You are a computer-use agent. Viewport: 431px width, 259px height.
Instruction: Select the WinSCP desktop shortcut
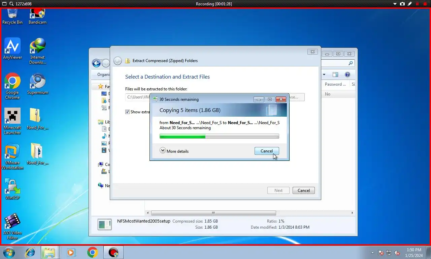click(12, 189)
